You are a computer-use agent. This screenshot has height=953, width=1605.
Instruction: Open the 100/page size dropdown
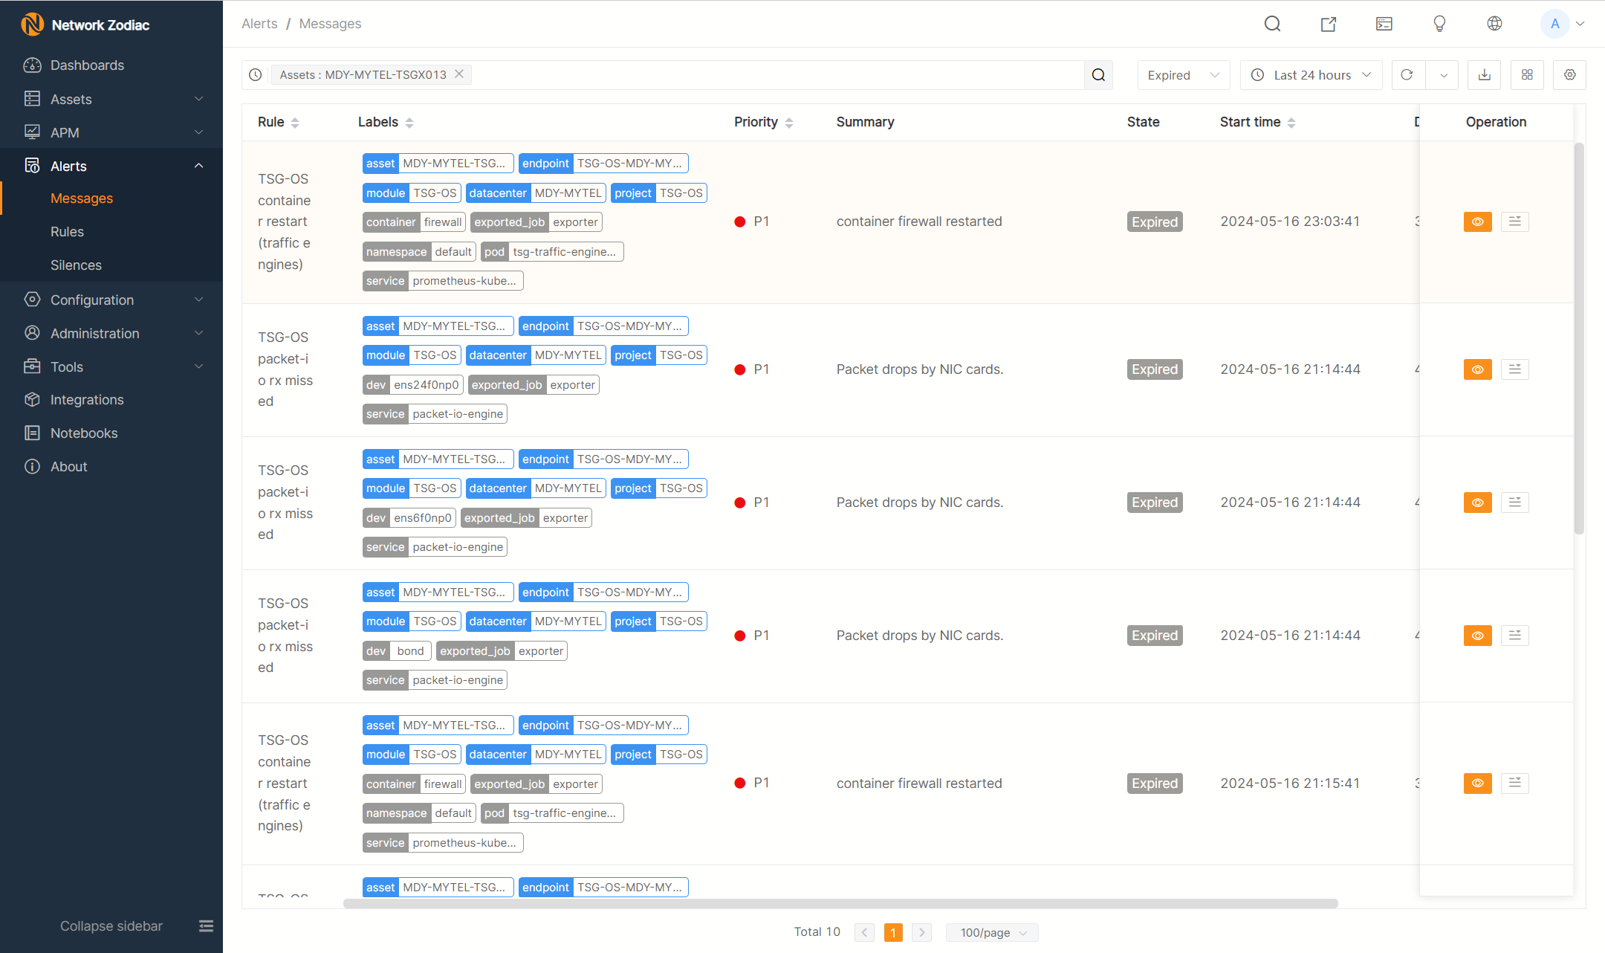click(992, 932)
